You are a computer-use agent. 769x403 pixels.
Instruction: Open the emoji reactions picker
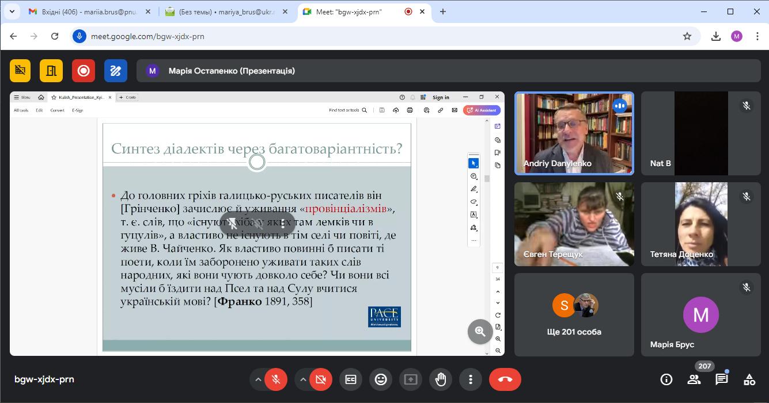click(x=381, y=379)
